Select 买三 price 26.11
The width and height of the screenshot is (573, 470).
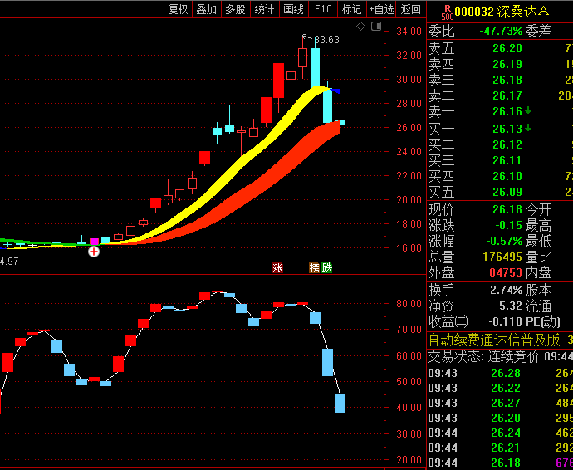pyautogui.click(x=507, y=160)
